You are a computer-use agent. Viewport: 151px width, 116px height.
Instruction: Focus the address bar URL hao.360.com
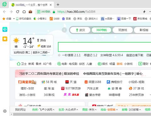(x=76, y=12)
